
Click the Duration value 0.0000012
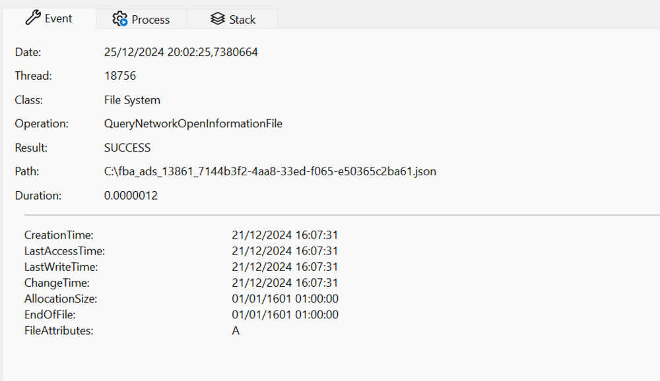coord(131,196)
